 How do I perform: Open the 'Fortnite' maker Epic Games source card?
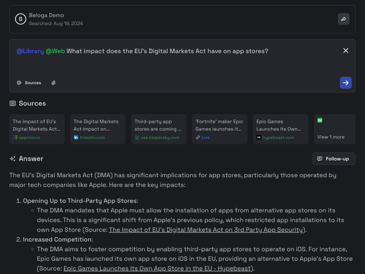[x=220, y=129]
